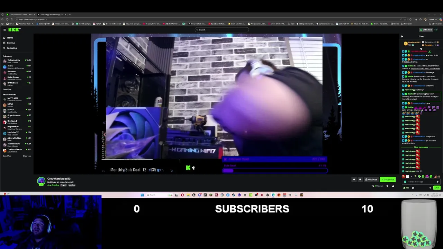Click the green Chat send button
The image size is (443, 249).
(437, 188)
